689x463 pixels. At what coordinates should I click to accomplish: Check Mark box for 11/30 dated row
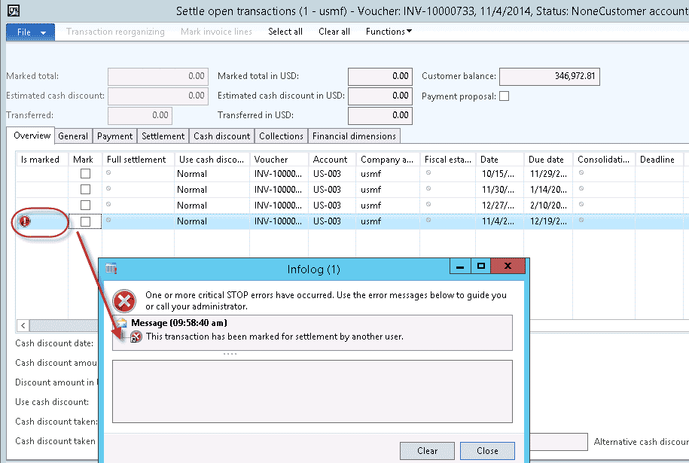point(85,189)
